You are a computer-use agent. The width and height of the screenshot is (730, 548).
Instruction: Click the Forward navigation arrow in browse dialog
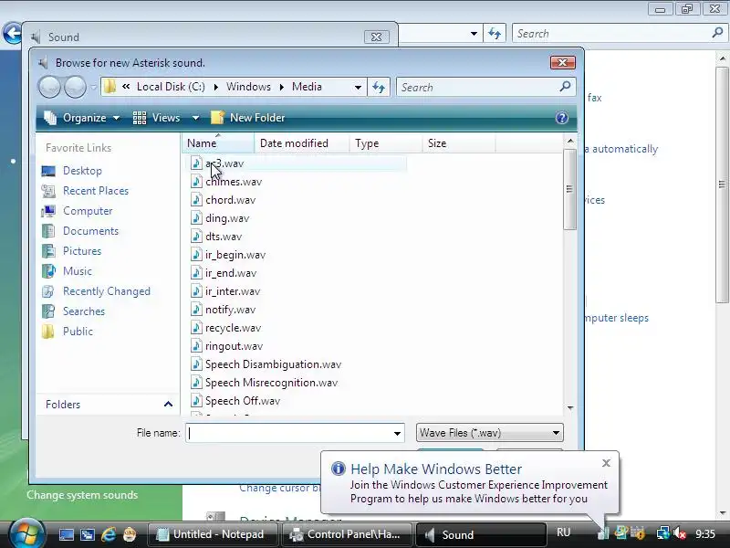click(x=75, y=87)
